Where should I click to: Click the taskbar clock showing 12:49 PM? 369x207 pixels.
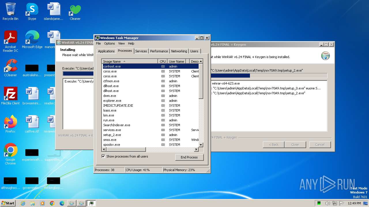(354, 203)
